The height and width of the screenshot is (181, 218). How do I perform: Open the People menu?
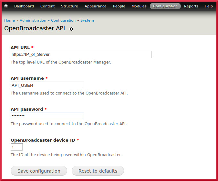119,6
